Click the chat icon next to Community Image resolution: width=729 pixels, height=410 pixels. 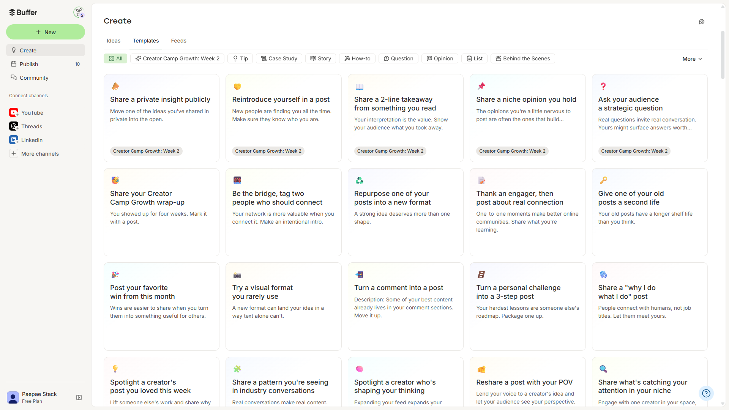(x=14, y=77)
